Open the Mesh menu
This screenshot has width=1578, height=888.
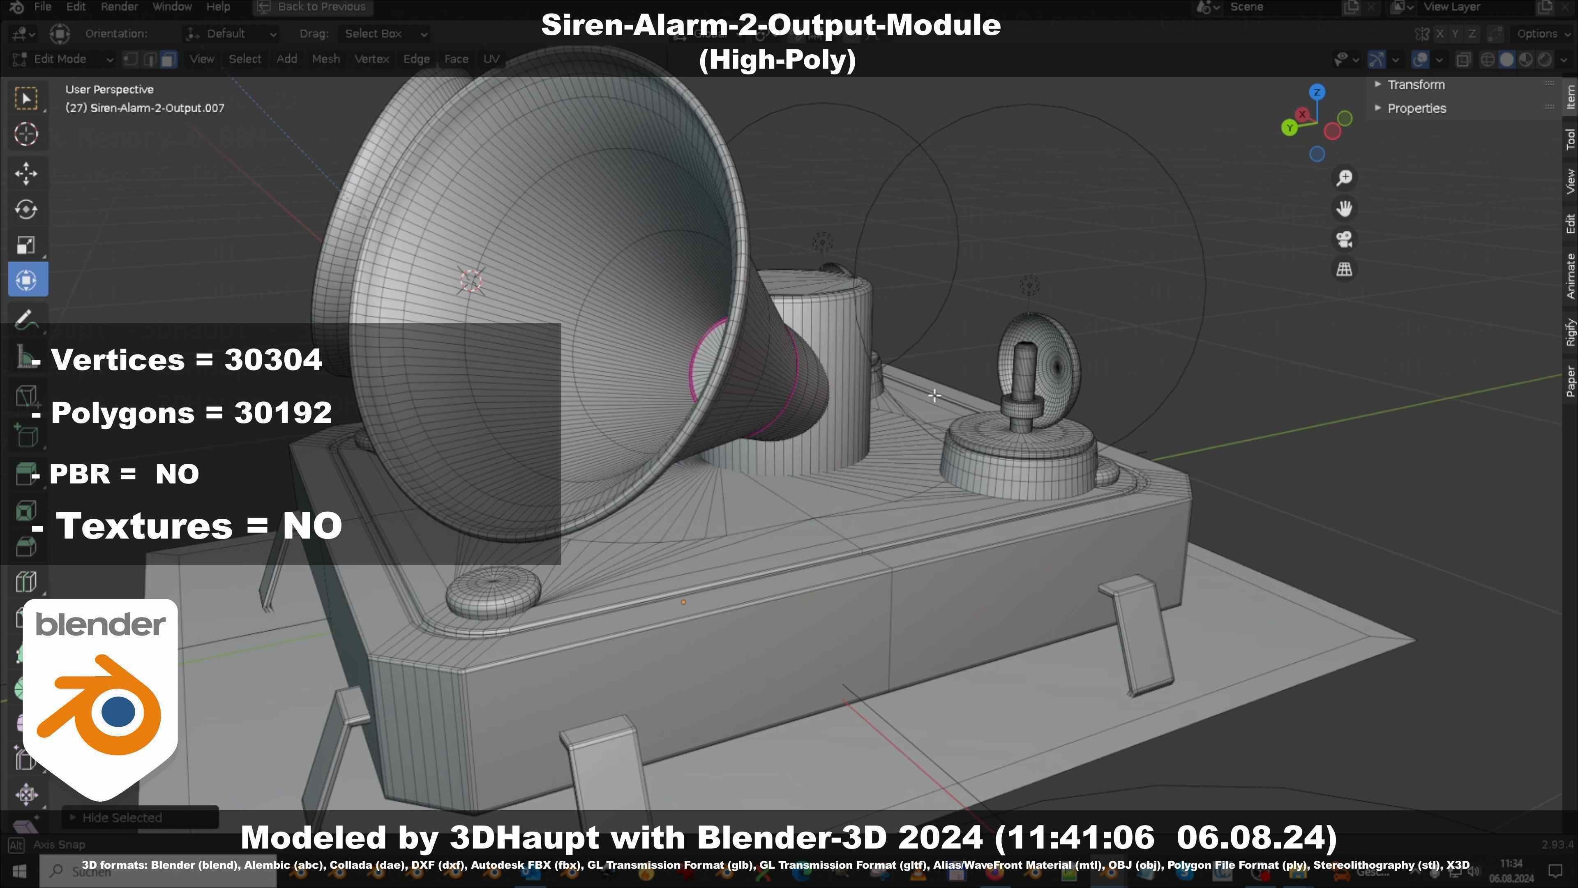(x=326, y=59)
